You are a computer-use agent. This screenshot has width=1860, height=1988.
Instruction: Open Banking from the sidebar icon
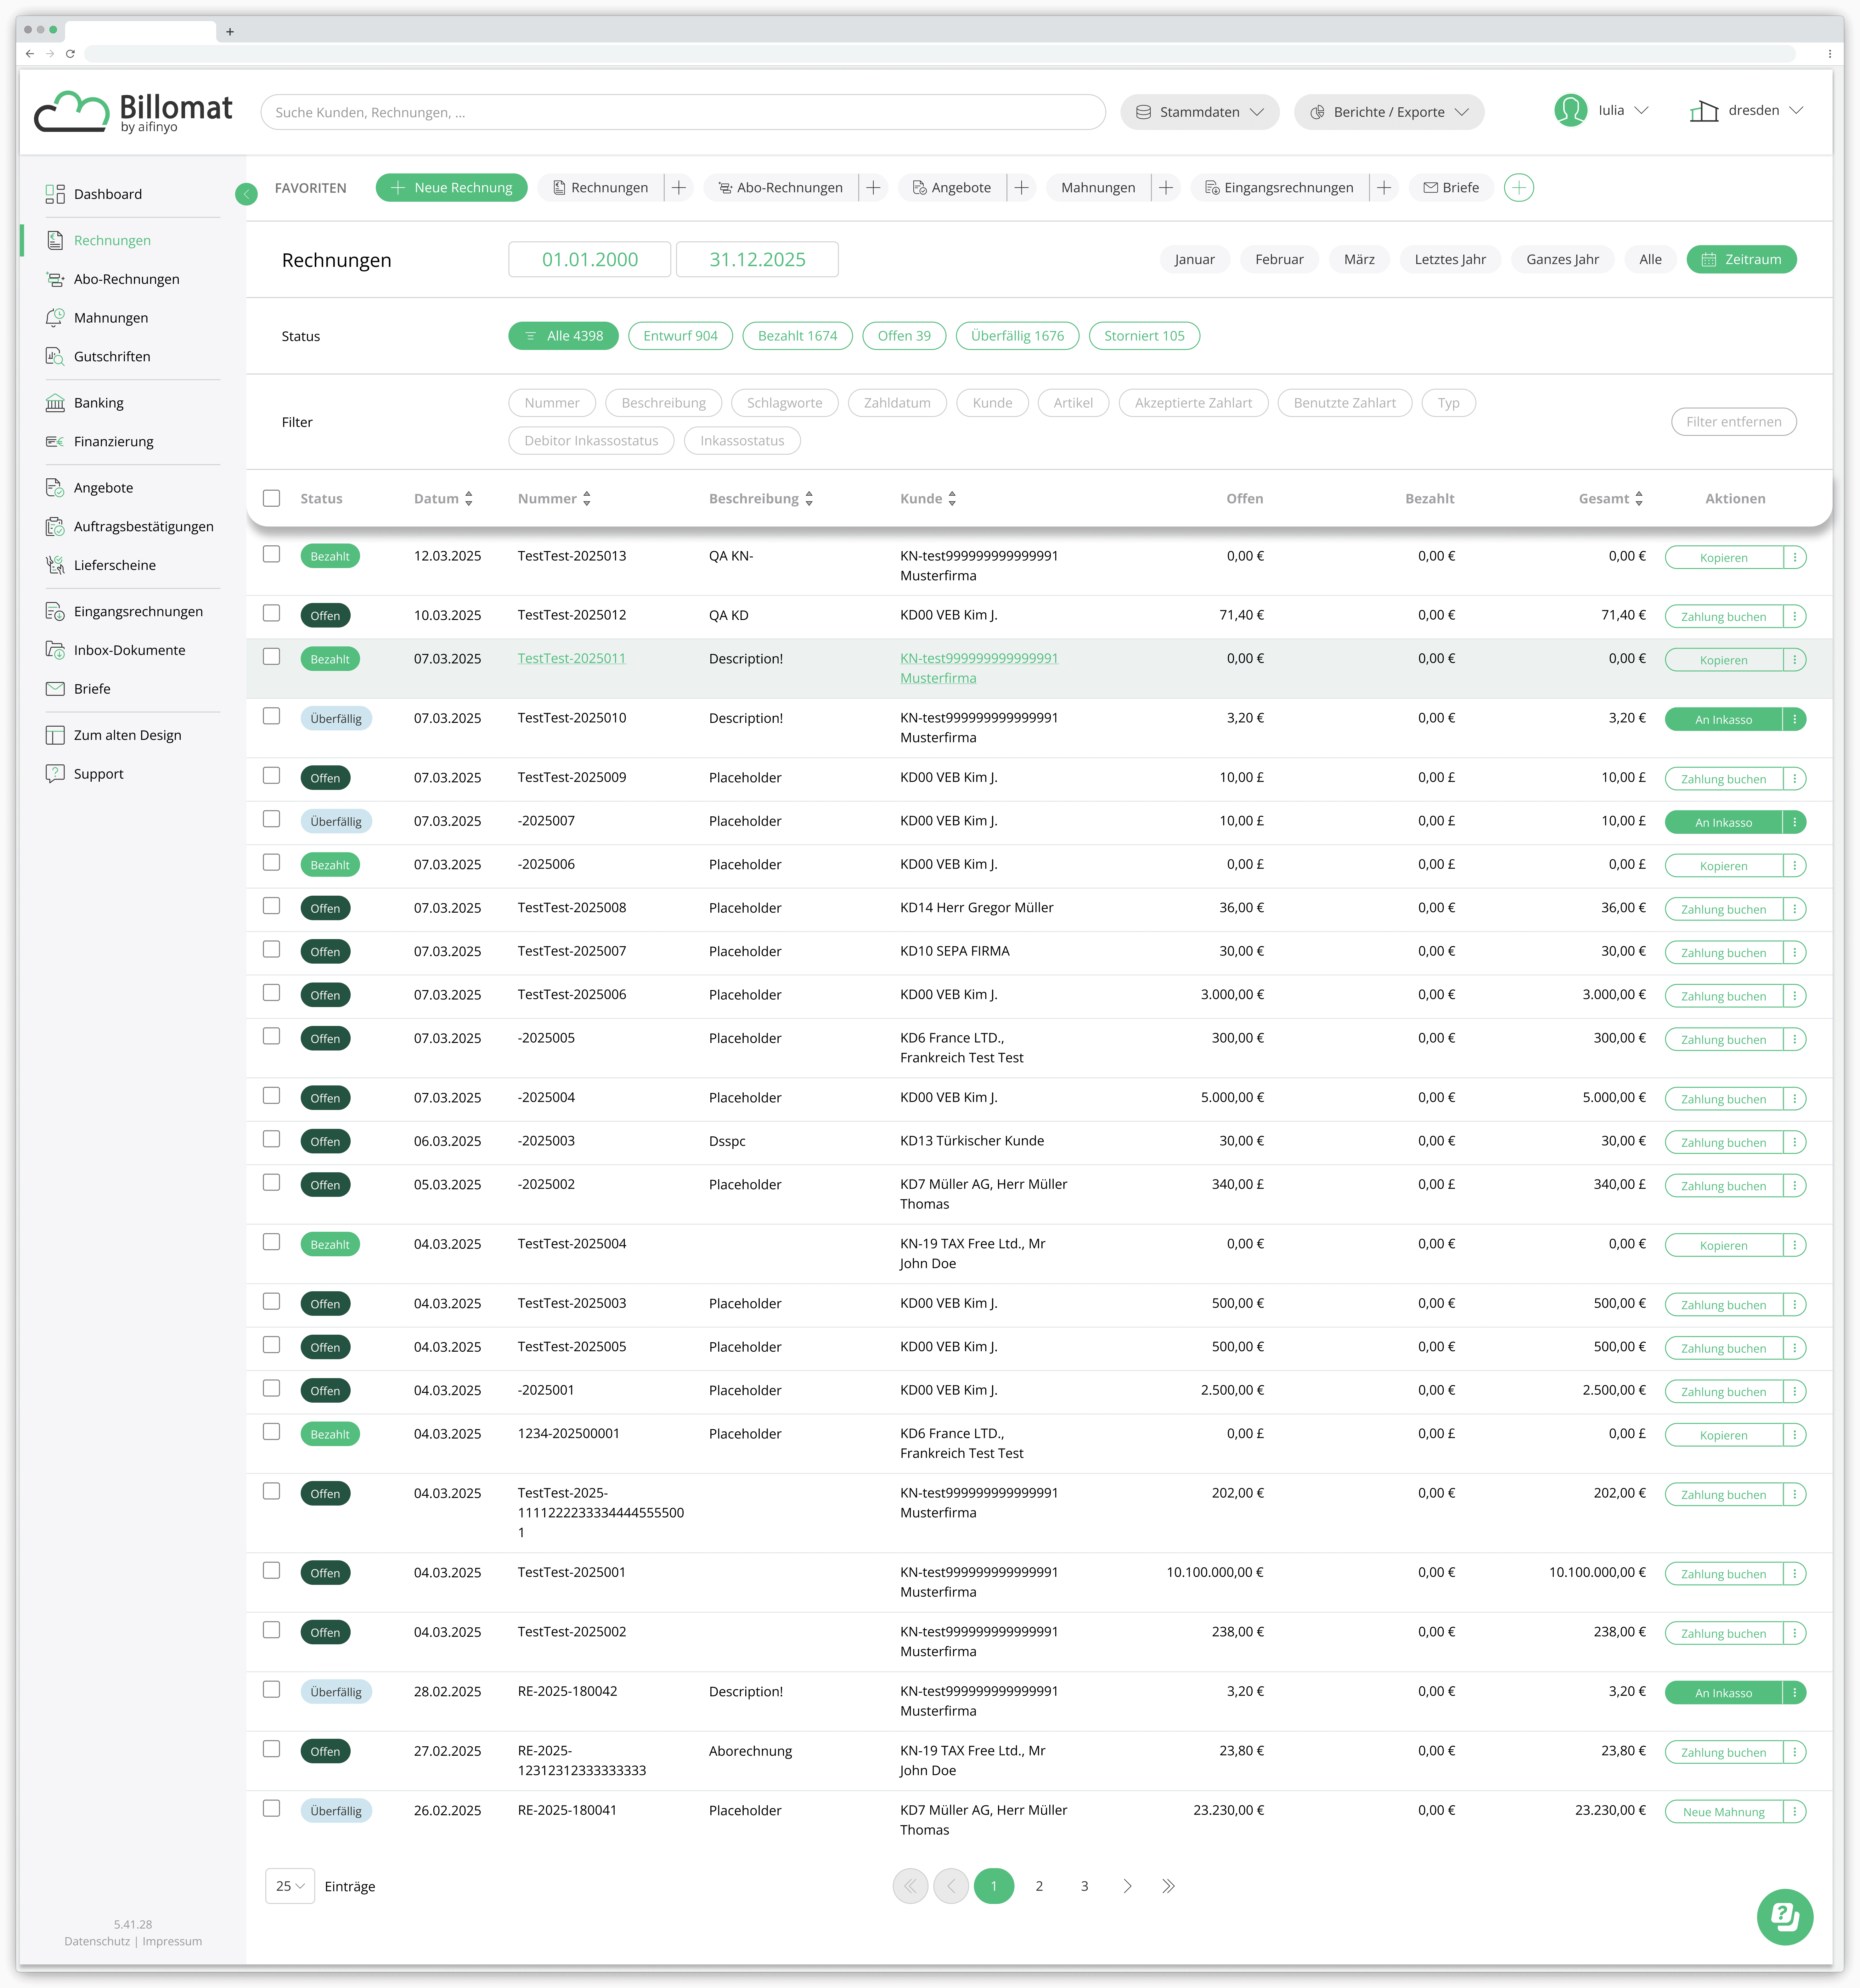[55, 403]
